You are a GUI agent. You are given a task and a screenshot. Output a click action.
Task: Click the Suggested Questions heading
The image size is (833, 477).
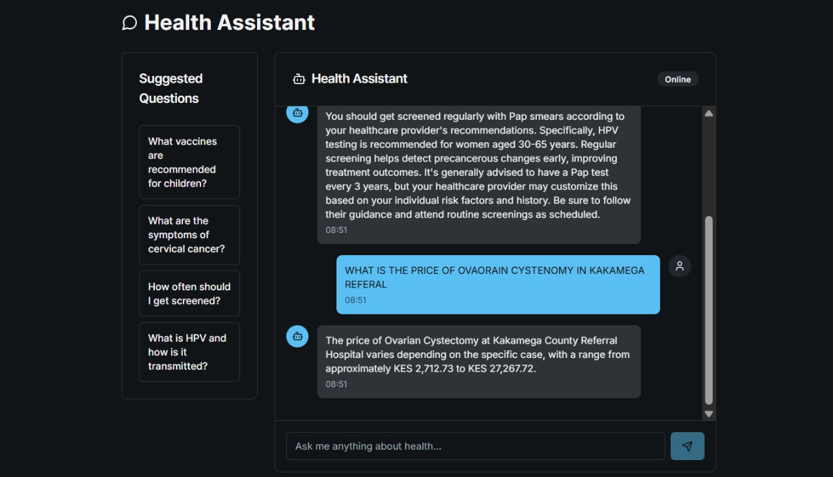tap(171, 89)
